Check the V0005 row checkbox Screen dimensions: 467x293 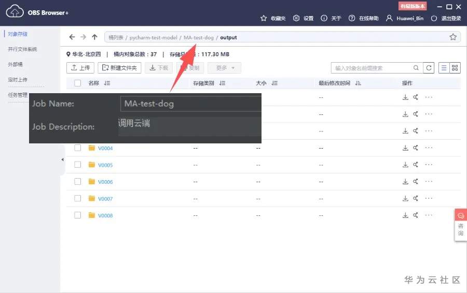[77, 165]
